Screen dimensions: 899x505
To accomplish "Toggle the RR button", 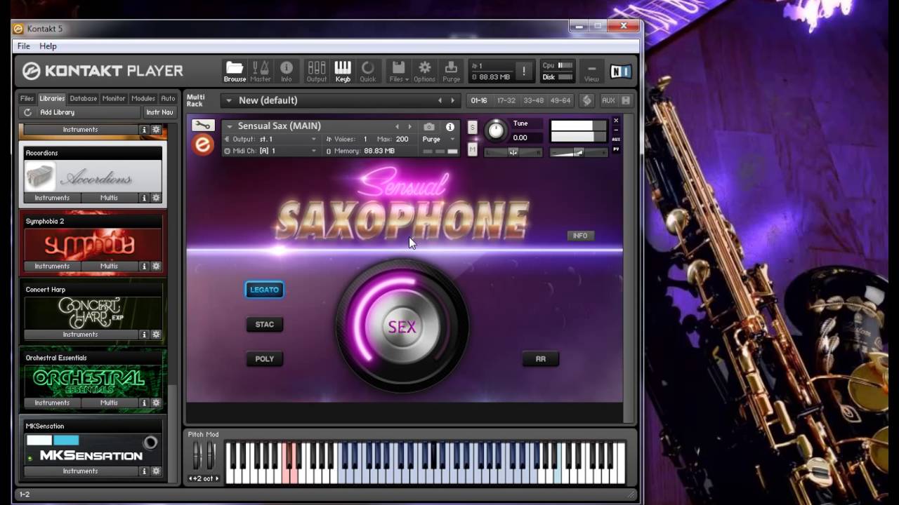I will coord(541,358).
